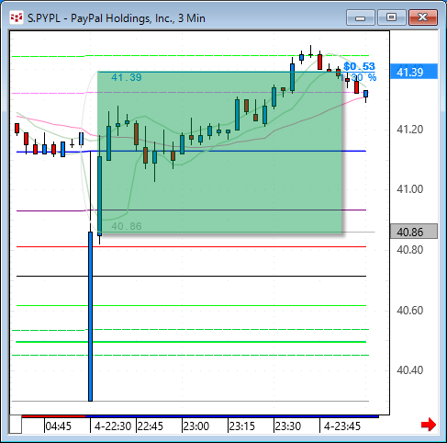Click the S.PYPL PayPal Holdings title text
Viewport: 447px width, 443px height.
point(117,18)
